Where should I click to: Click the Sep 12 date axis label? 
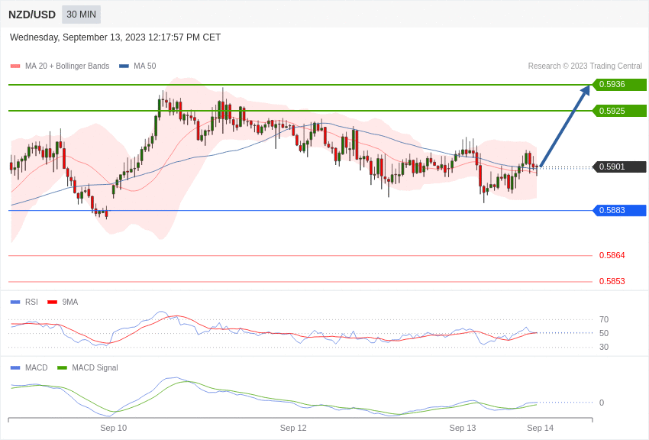293,428
